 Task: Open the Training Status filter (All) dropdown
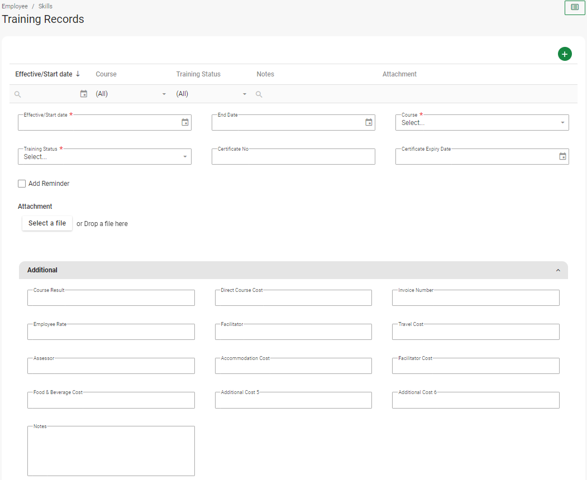coord(211,94)
